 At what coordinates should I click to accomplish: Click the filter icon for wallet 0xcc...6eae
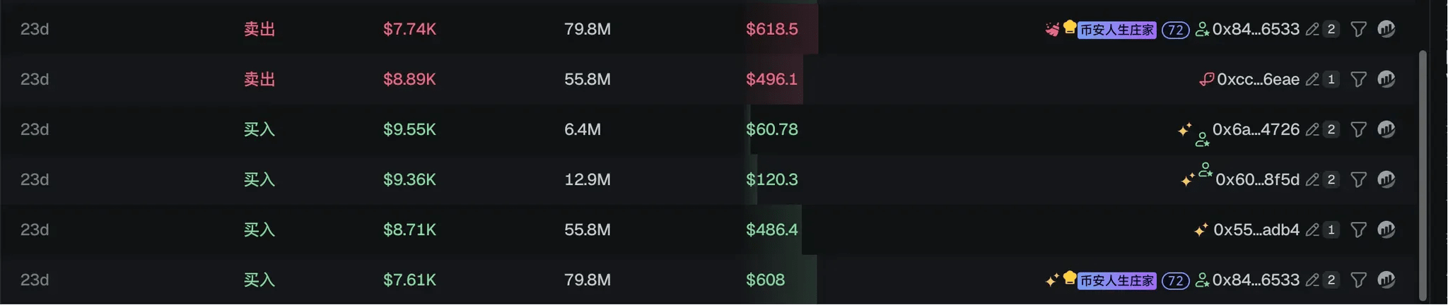[1358, 79]
